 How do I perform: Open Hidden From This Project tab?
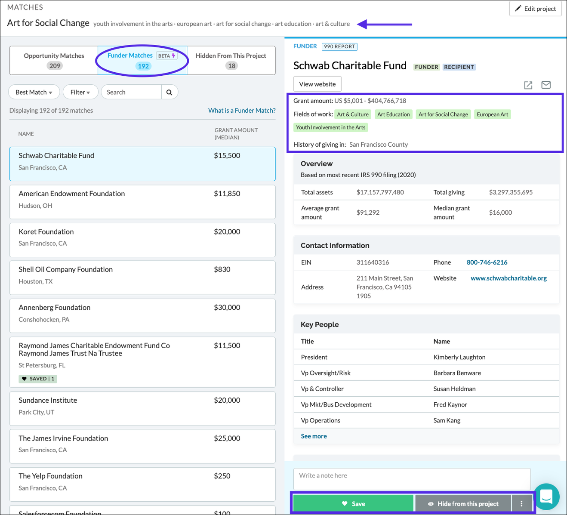click(x=231, y=60)
